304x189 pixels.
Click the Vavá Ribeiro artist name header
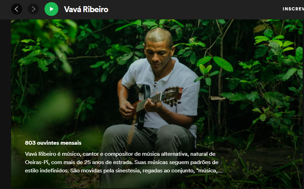click(x=86, y=9)
